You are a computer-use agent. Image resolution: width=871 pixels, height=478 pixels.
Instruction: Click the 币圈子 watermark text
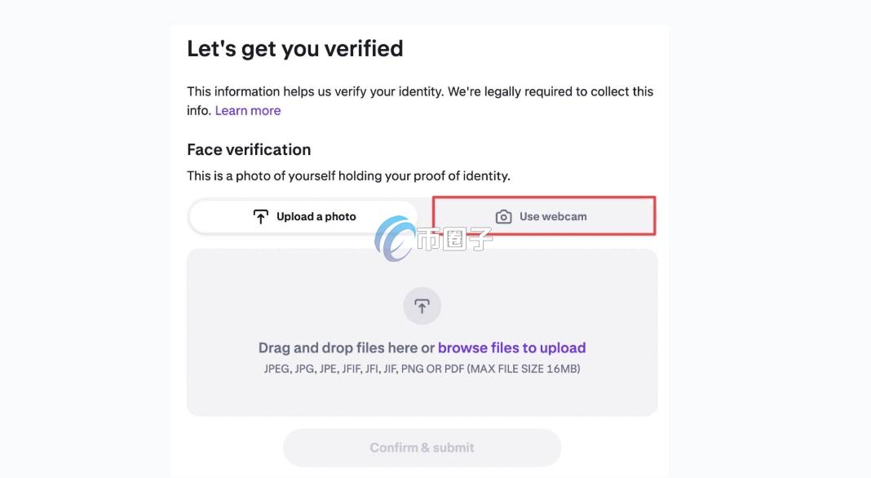point(454,239)
